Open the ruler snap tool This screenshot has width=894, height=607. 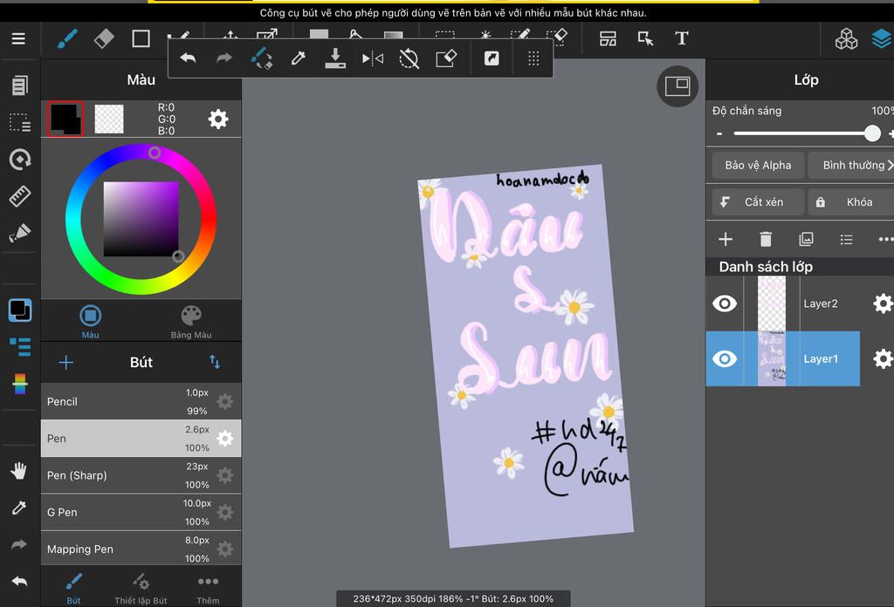pos(19,196)
